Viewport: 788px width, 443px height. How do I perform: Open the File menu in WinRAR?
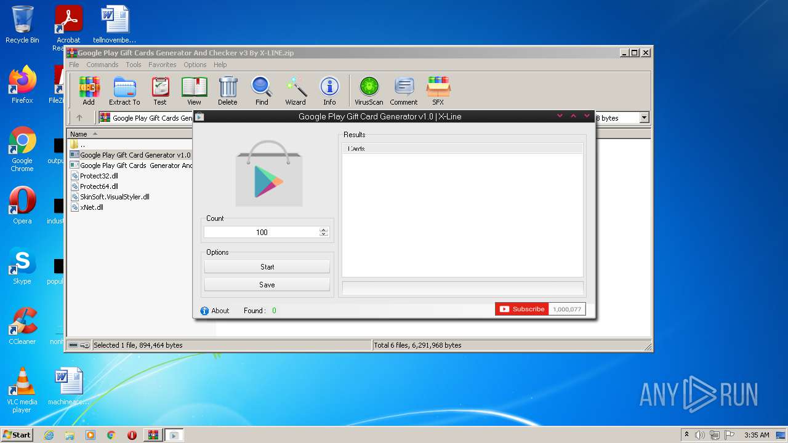(74, 65)
